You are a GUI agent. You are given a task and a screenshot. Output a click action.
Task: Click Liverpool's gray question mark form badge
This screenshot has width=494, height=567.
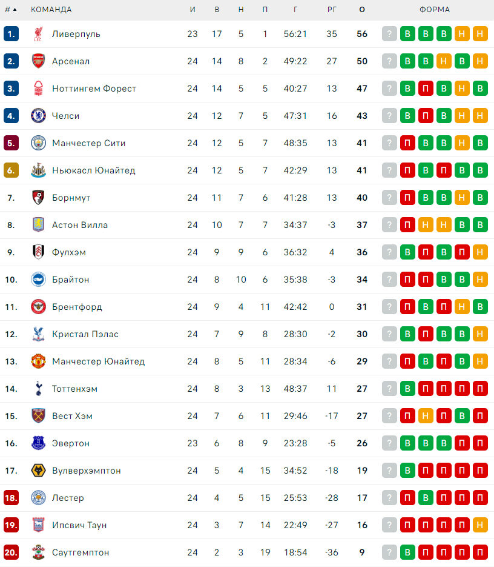click(x=389, y=34)
